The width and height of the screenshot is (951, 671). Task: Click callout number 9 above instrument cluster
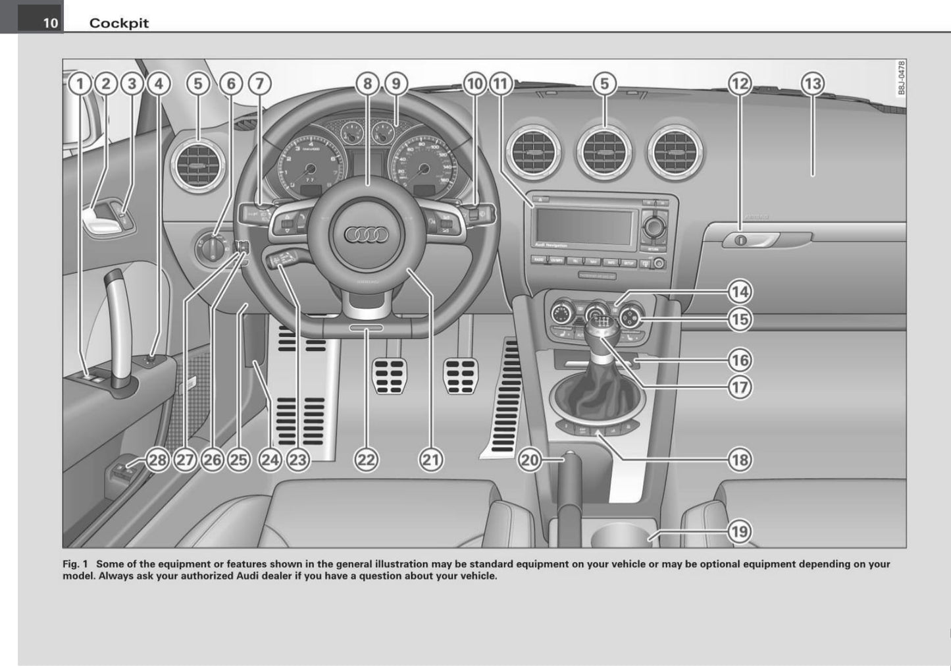coord(396,84)
